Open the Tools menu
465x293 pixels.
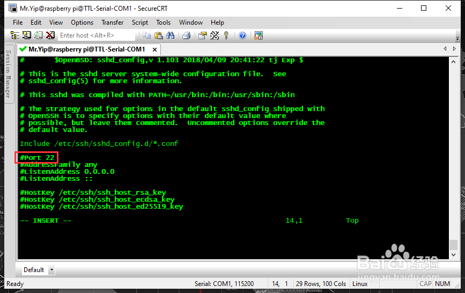pos(164,23)
